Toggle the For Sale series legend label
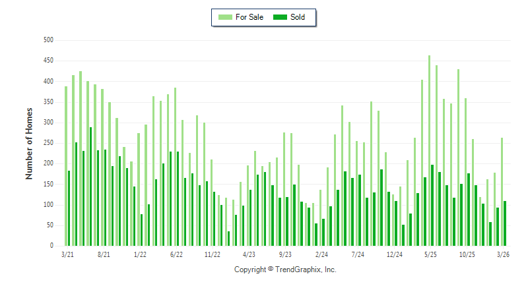This screenshot has height=286, width=528. click(x=249, y=17)
